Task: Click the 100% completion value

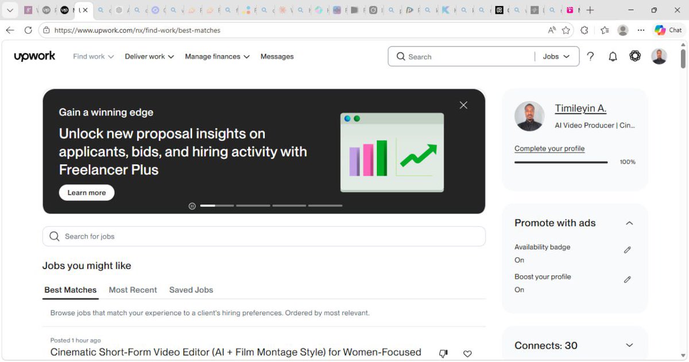Action: pyautogui.click(x=628, y=162)
